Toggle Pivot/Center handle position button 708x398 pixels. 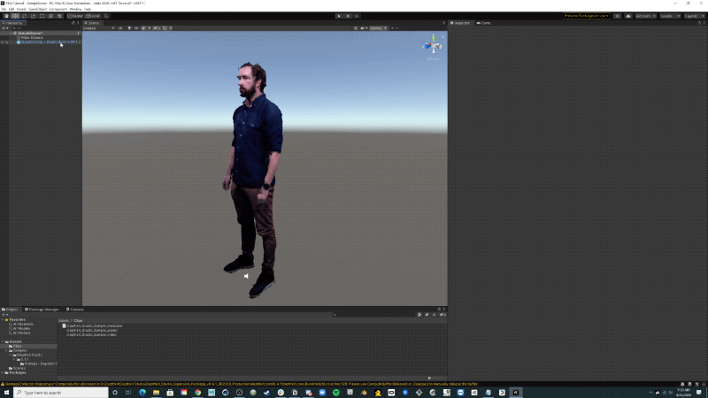click(74, 16)
